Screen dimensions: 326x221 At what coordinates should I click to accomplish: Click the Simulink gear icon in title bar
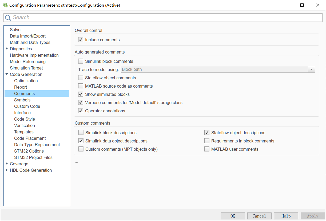click(5, 5)
